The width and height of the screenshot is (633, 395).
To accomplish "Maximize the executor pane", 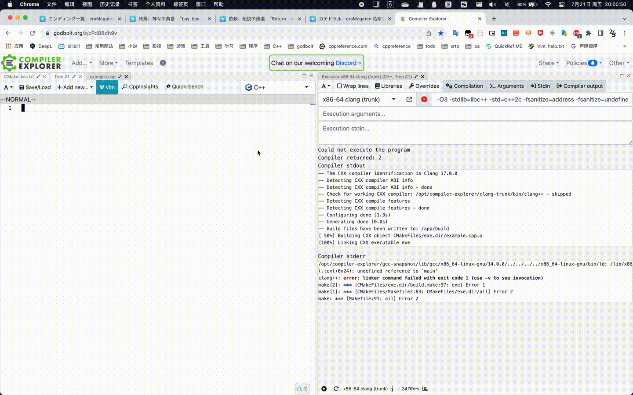I will tap(622, 76).
